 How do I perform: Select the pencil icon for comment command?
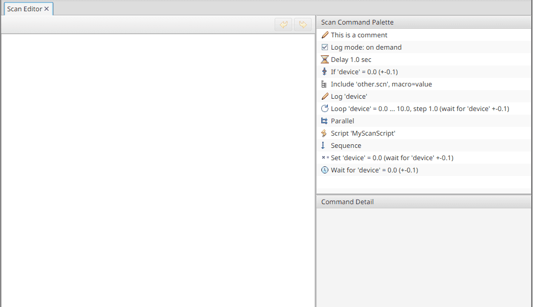point(324,35)
